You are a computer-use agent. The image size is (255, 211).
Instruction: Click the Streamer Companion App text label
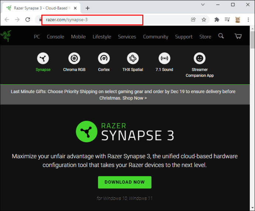pos(200,72)
